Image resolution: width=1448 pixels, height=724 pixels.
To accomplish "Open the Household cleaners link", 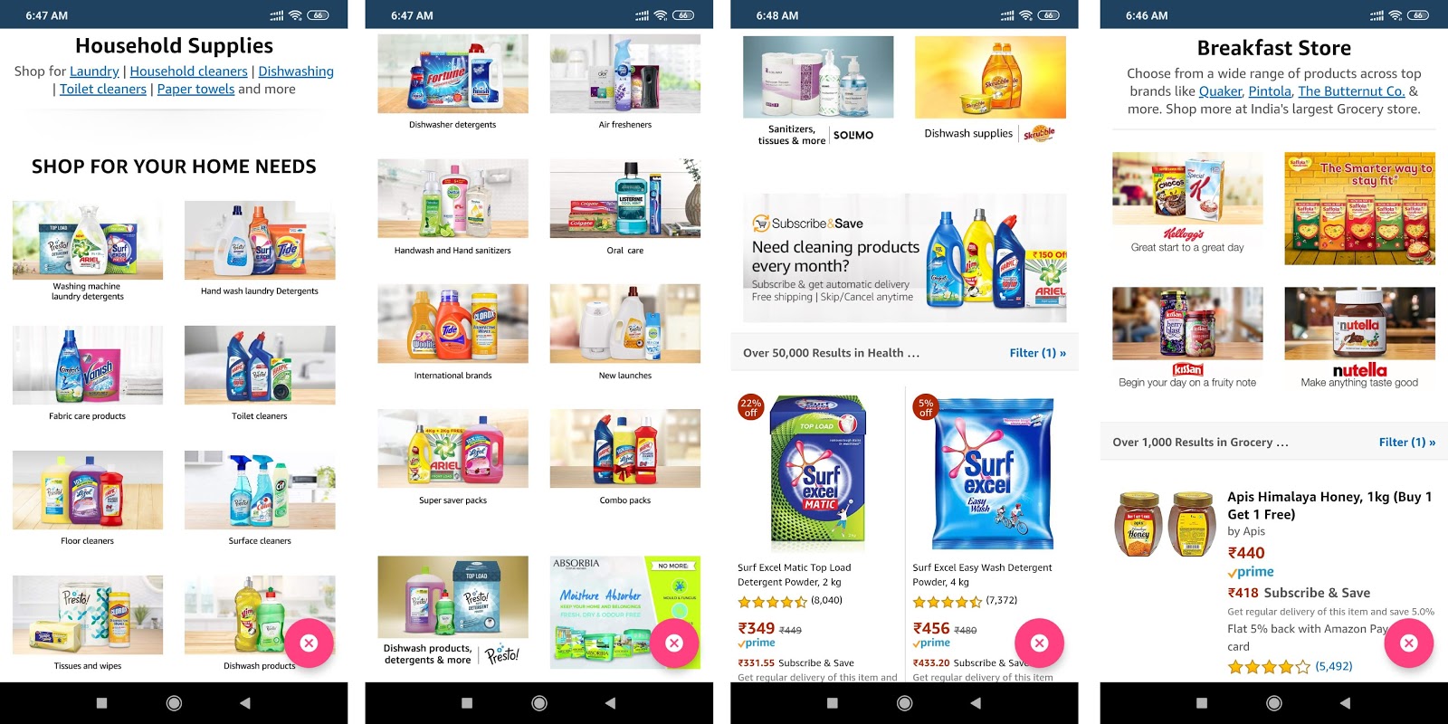I will (188, 71).
